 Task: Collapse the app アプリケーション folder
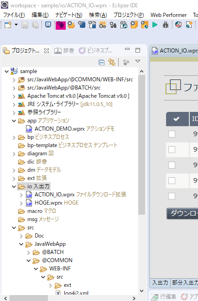[x=14, y=121]
